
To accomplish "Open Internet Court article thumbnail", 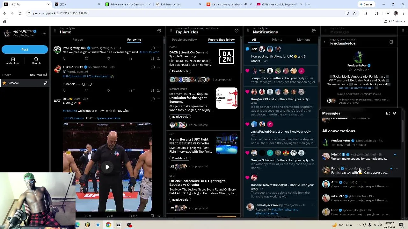I will click(227, 98).
